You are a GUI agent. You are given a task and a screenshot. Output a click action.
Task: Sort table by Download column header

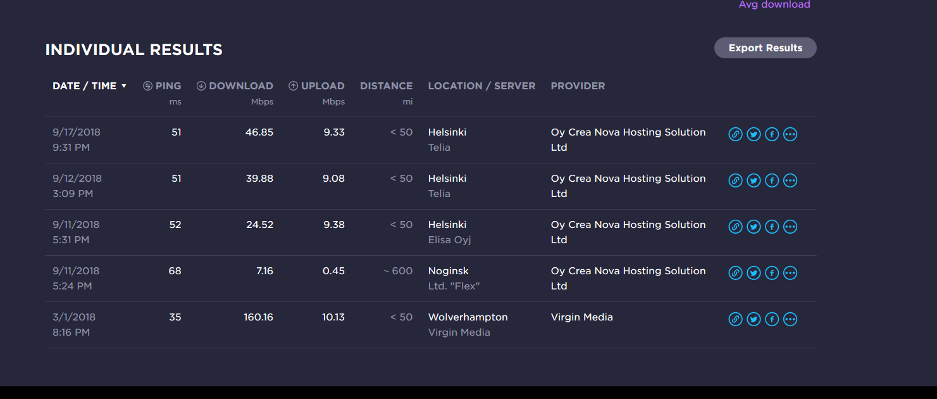coord(235,86)
